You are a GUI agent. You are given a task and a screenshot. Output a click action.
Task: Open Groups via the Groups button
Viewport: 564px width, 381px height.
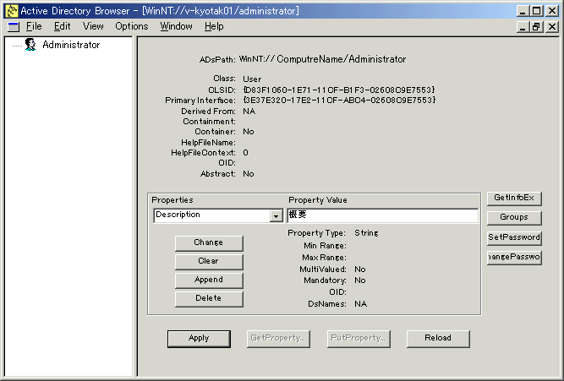pos(513,218)
